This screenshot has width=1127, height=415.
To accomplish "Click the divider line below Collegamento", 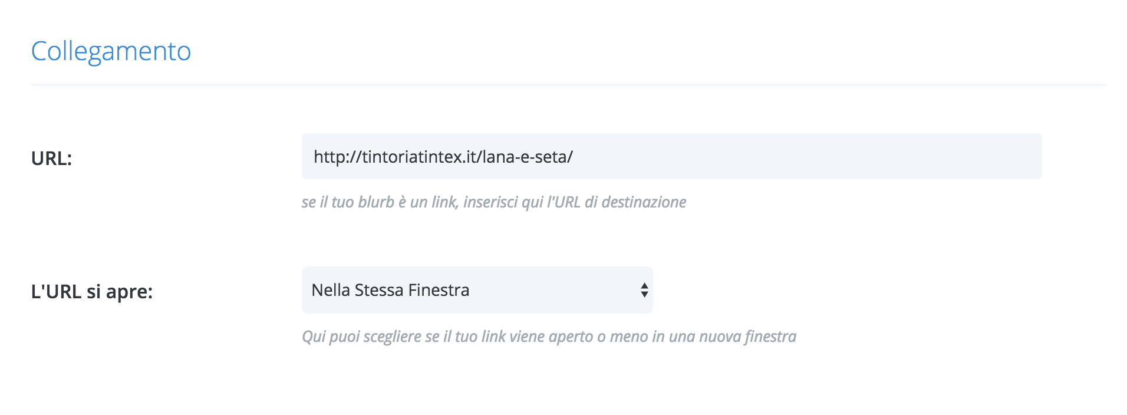I will [x=568, y=85].
